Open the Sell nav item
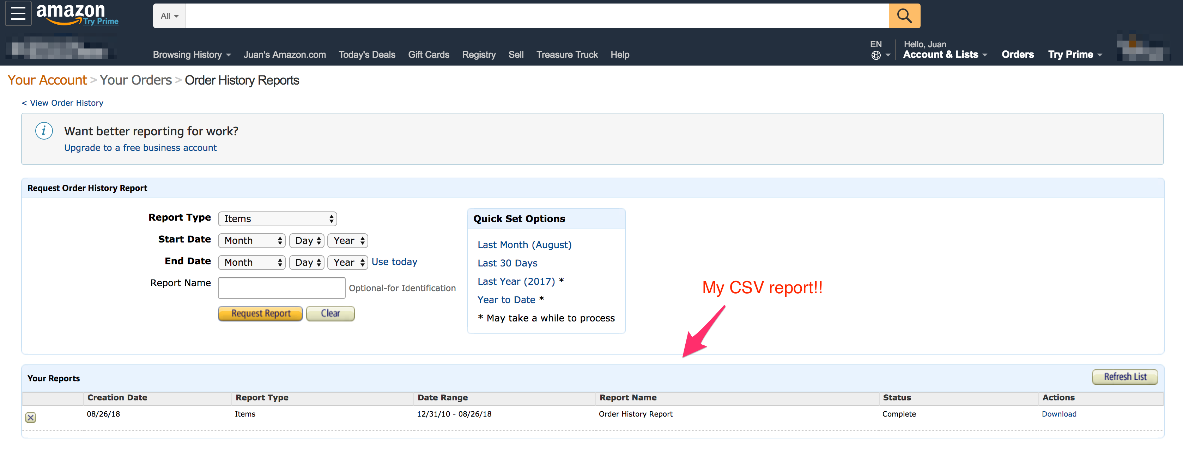The width and height of the screenshot is (1183, 461). point(516,55)
